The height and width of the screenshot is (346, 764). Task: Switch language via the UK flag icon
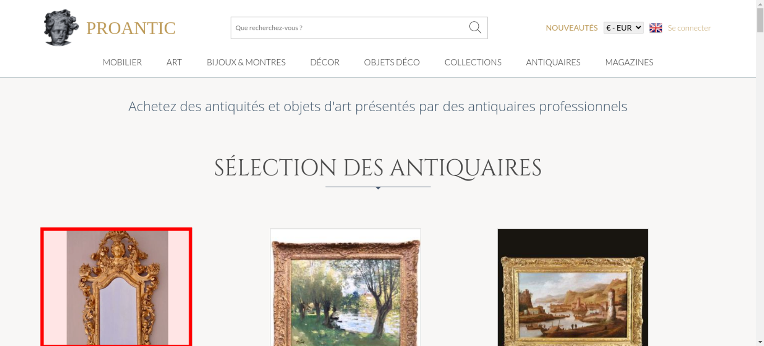pyautogui.click(x=656, y=28)
